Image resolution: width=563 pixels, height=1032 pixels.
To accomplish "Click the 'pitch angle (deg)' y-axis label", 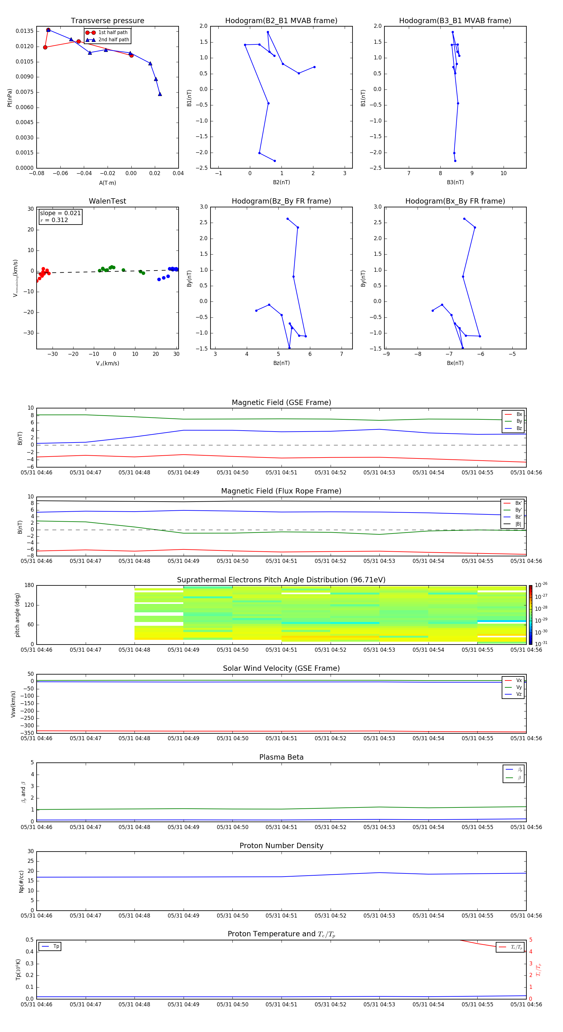I will [17, 615].
